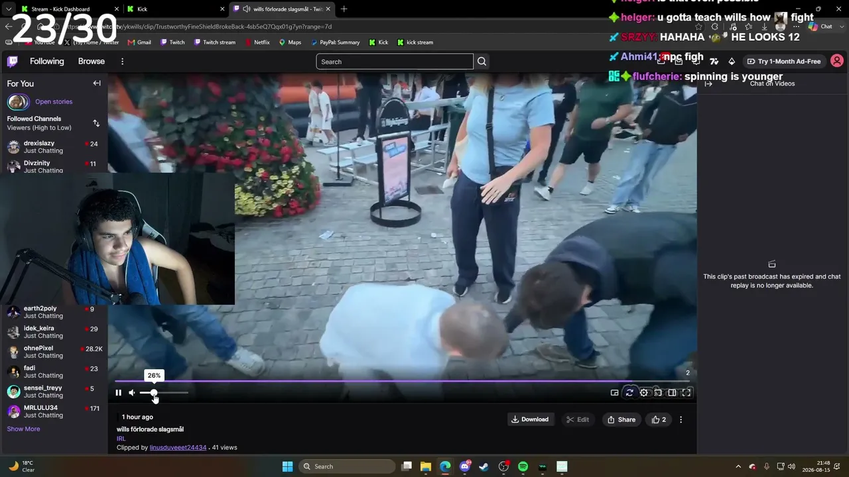Open the Twitch more options menu beside Browse
Image resolution: width=849 pixels, height=477 pixels.
[122, 62]
